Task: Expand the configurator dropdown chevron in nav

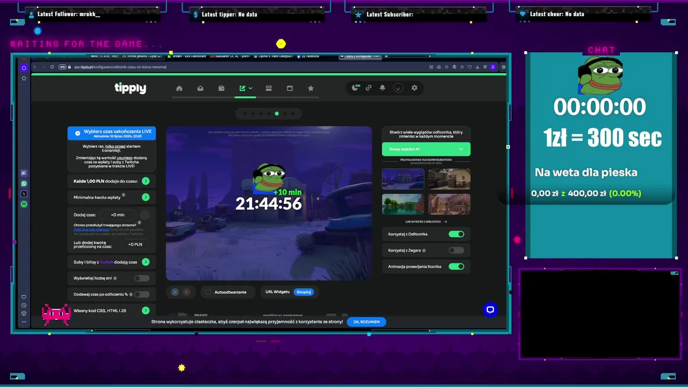Action: point(250,88)
